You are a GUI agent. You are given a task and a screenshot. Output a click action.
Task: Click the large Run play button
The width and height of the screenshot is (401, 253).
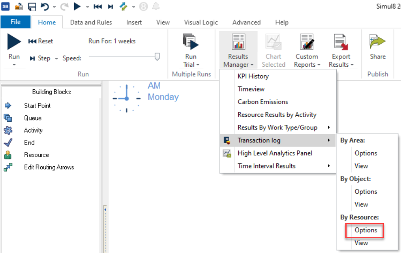pos(14,42)
